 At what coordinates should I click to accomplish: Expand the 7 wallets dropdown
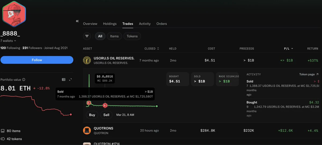click(8, 41)
